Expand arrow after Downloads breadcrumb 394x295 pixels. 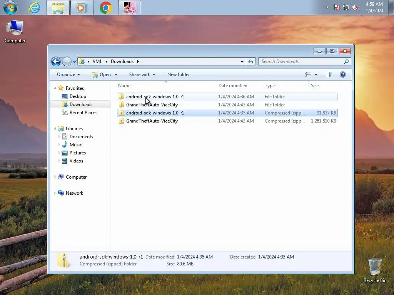coord(138,61)
